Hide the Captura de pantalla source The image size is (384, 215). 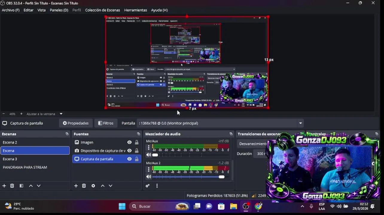tap(129, 159)
